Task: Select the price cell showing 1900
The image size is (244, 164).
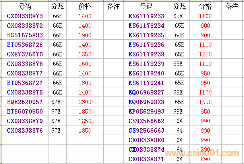Action: (85, 35)
